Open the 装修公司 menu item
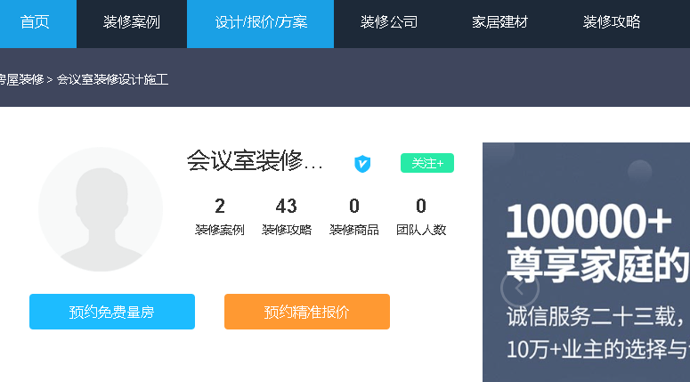The image size is (690, 382). (388, 22)
